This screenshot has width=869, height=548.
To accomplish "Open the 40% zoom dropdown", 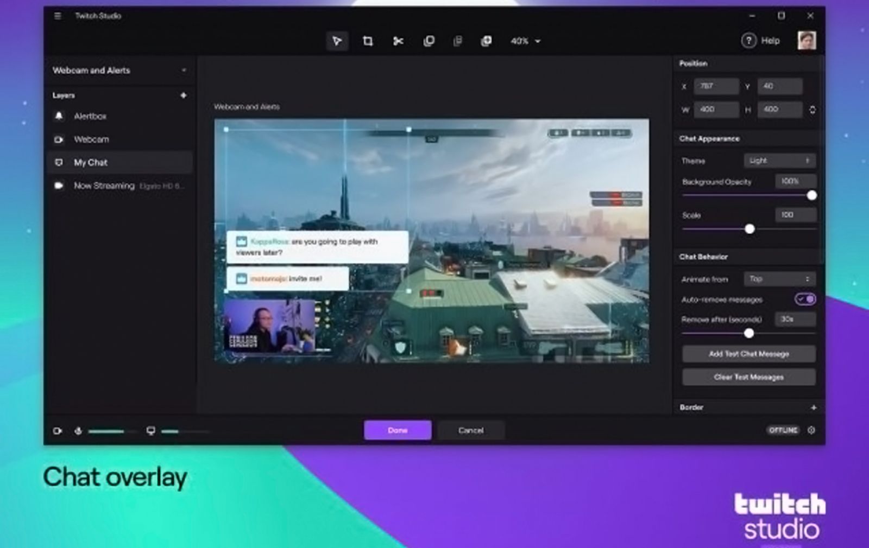I will [x=525, y=41].
